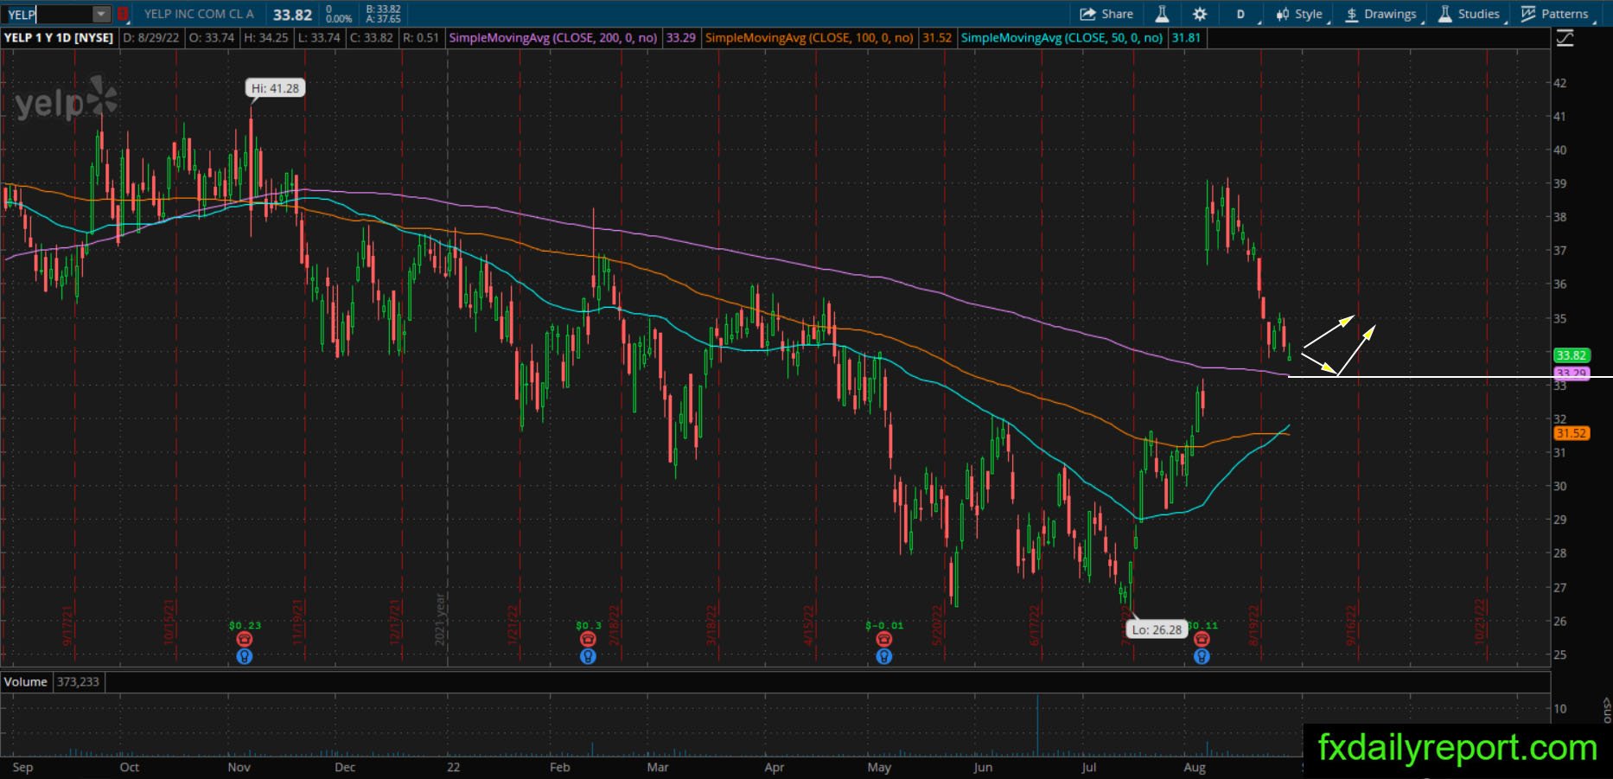Open the Studies menu

(1470, 14)
